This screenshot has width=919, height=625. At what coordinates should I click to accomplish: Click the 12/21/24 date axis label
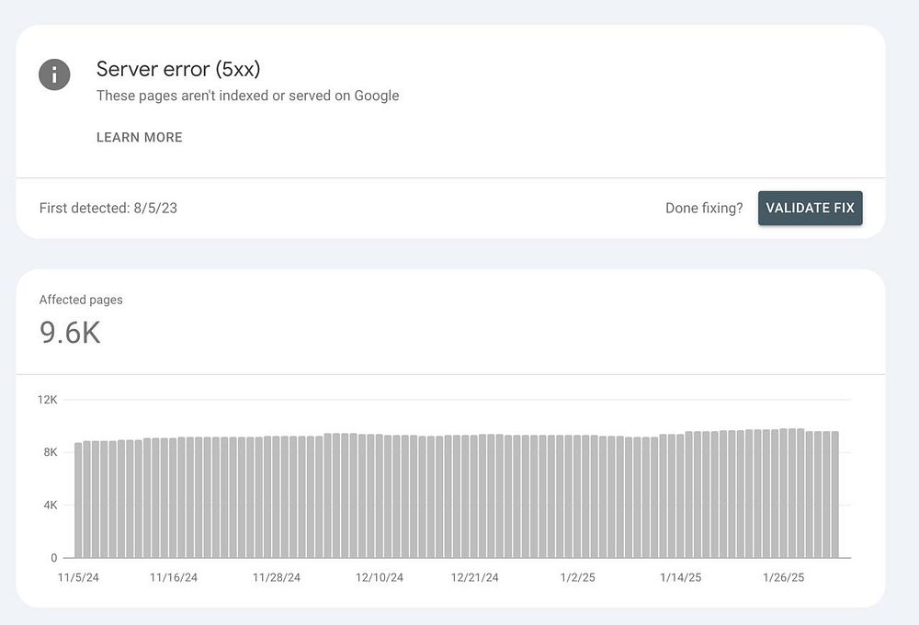tap(475, 577)
